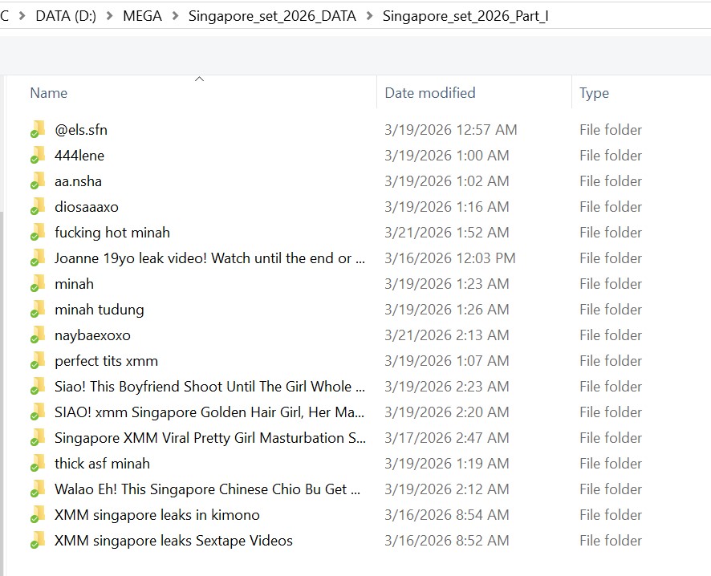Select the folder icon of the 3/19/2026 1:07 AM row

coord(38,360)
